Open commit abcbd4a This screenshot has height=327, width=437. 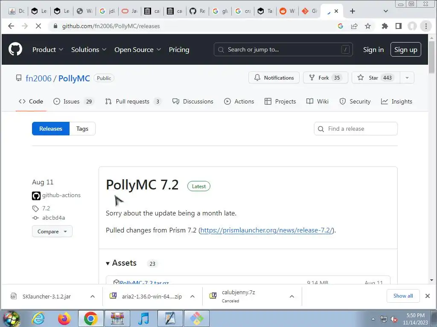point(53,218)
